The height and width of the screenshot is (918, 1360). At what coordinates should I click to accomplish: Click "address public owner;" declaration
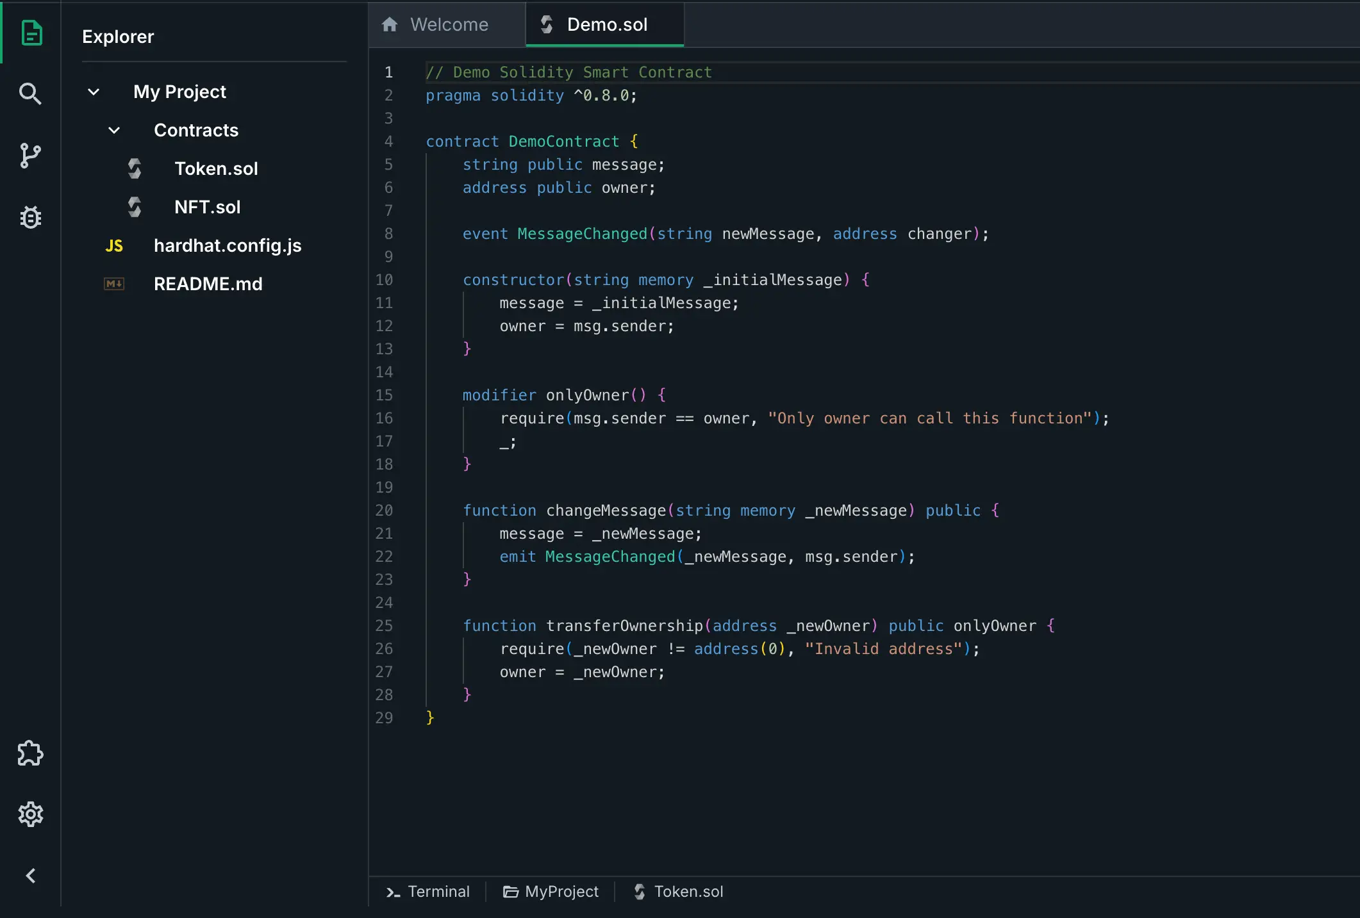(559, 188)
